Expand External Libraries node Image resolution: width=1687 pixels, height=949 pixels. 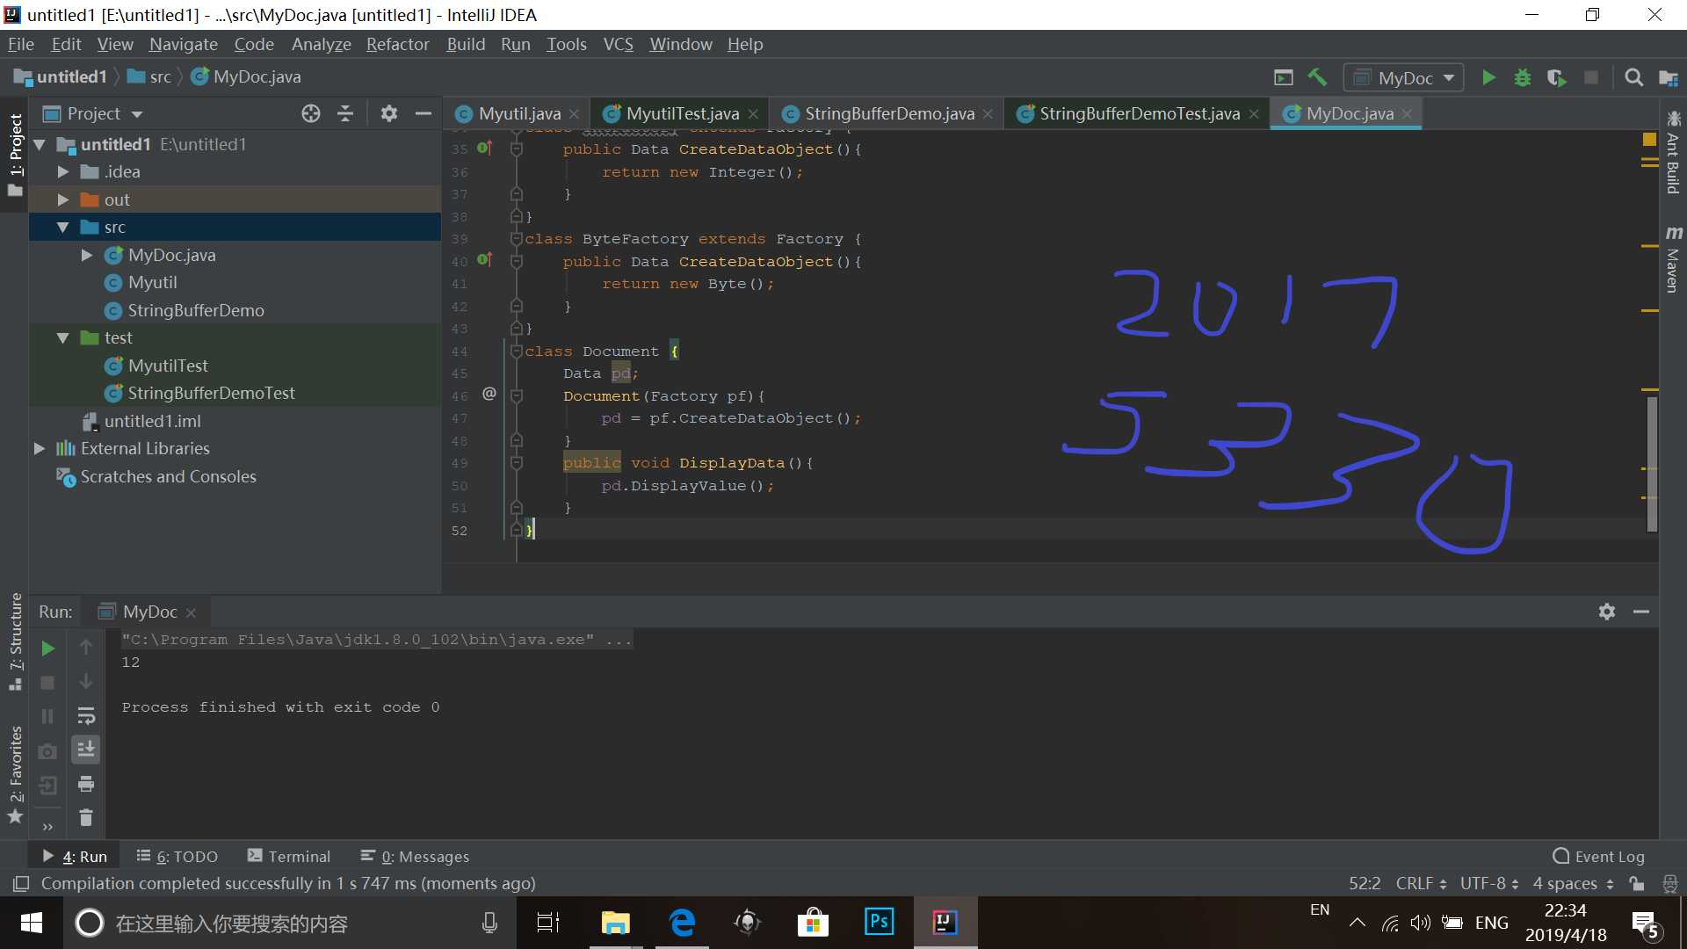click(40, 448)
